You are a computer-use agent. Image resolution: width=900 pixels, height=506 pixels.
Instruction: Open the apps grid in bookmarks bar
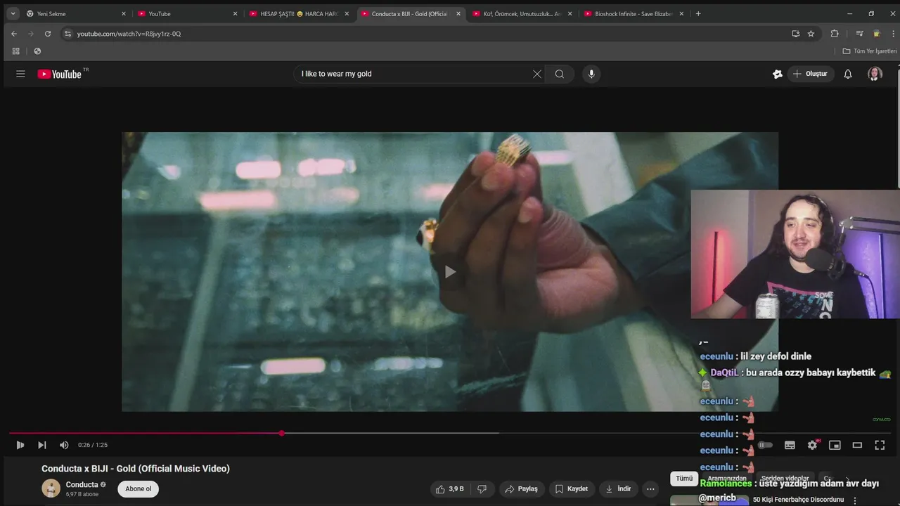click(15, 51)
